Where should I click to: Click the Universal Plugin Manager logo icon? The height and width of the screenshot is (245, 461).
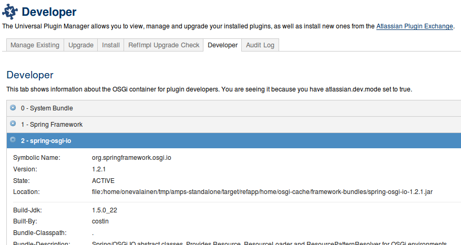11,11
